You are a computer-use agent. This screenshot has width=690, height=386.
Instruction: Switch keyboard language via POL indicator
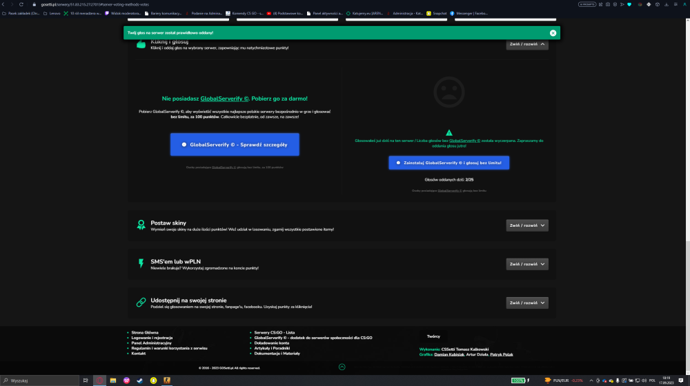pyautogui.click(x=652, y=380)
